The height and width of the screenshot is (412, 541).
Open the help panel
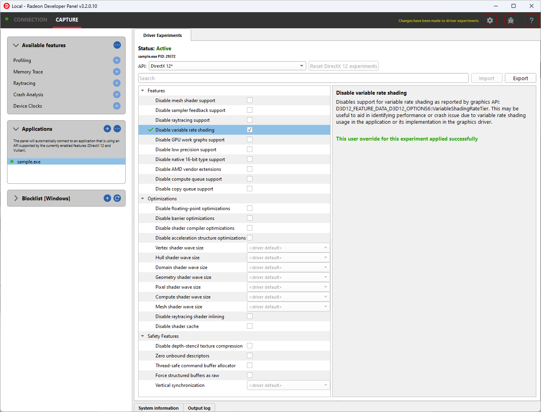pos(532,20)
